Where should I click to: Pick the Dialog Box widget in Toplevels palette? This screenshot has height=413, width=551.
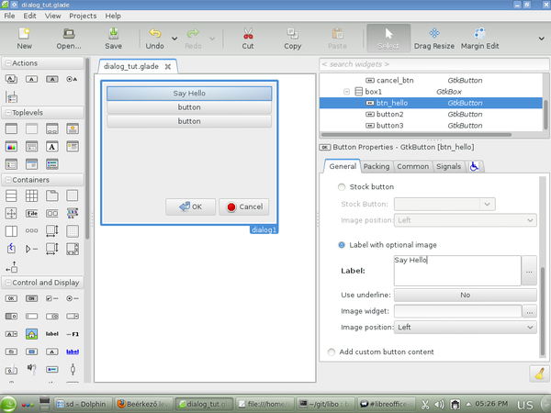[x=52, y=128]
